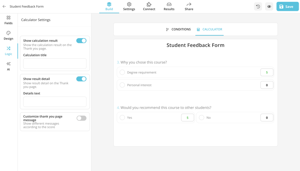Switch to the Conditions tab
Viewport: 300px width, 171px height.
[178, 29]
